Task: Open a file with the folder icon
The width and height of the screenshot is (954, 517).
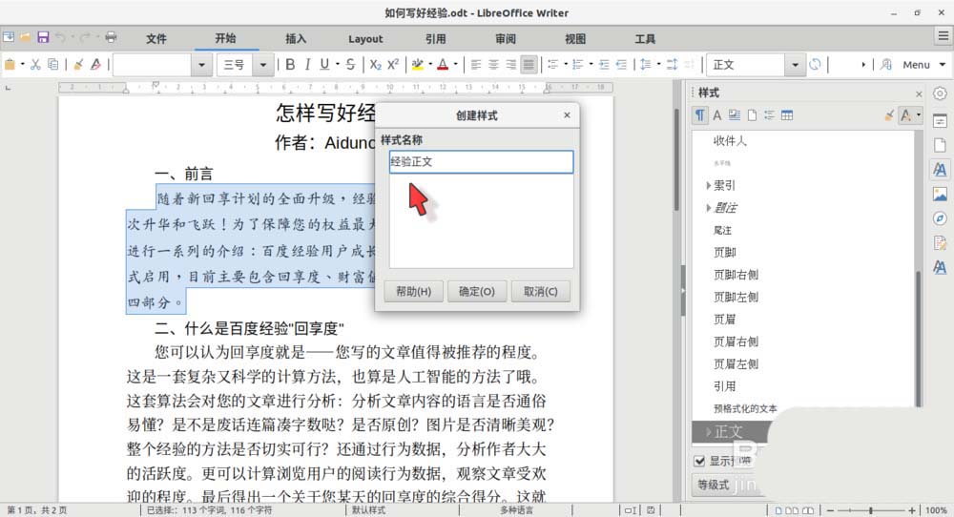Action: point(26,38)
